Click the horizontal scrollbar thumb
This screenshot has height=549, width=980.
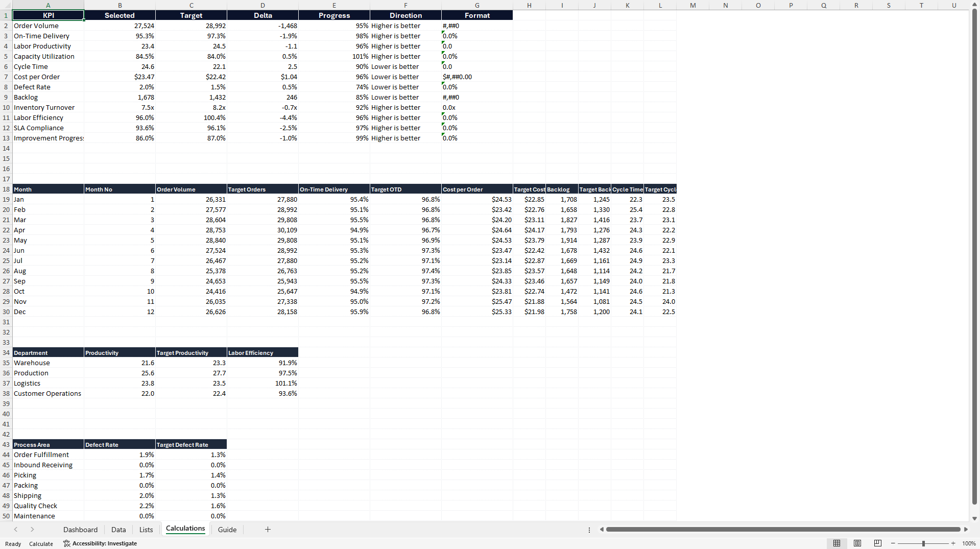(x=783, y=530)
